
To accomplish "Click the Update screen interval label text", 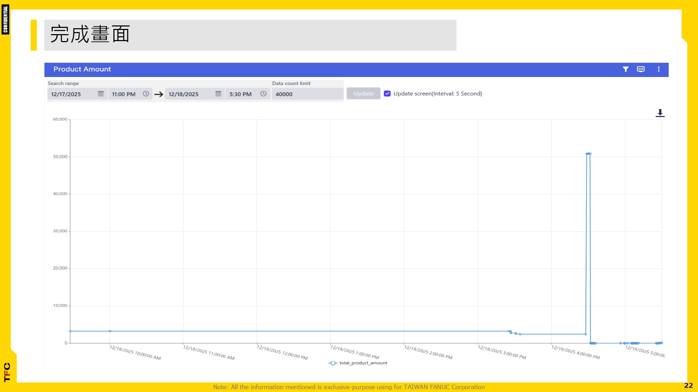I will click(438, 93).
